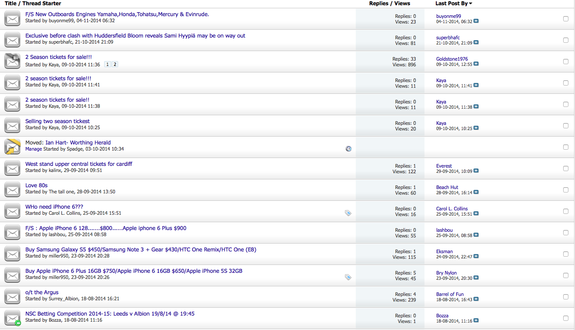
Task: Click clock icon on Ian Hart moved thread
Action: coord(348,148)
